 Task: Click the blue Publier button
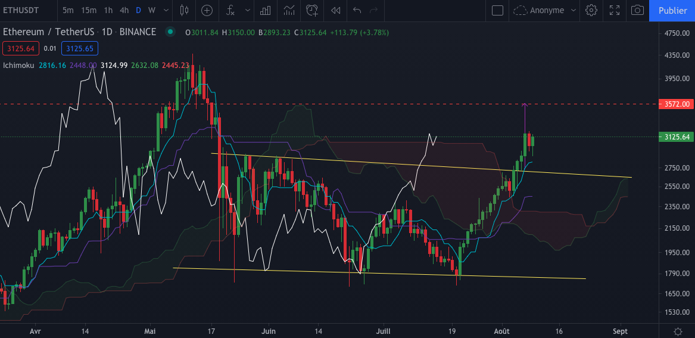[672, 10]
